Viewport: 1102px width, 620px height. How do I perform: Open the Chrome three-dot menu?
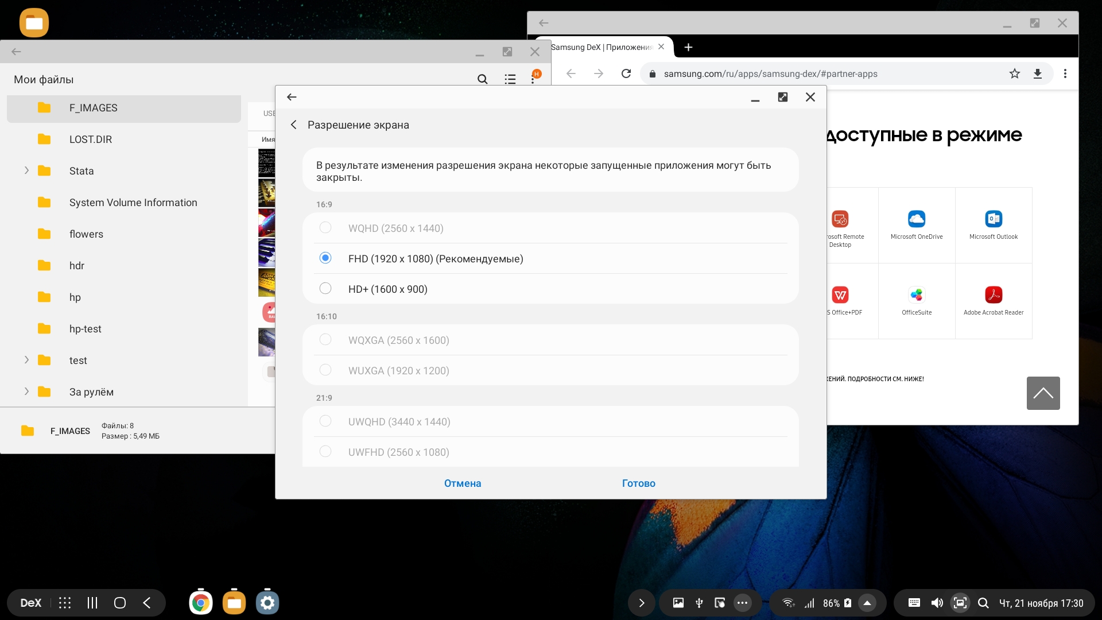coord(1065,73)
